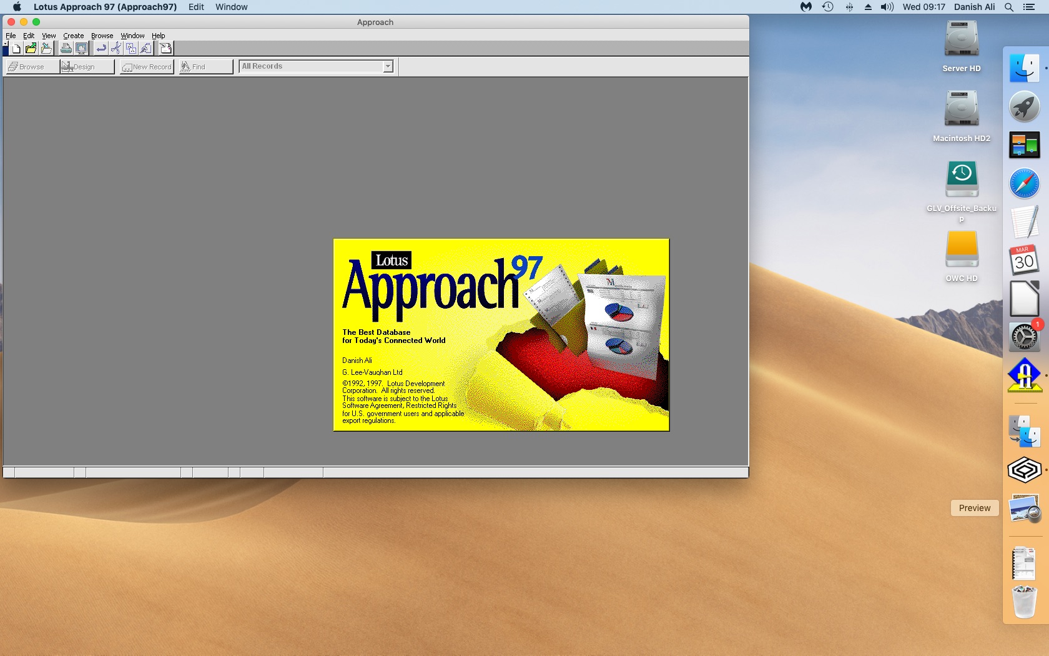Open the Browse menu
1049x656 pixels.
click(102, 36)
